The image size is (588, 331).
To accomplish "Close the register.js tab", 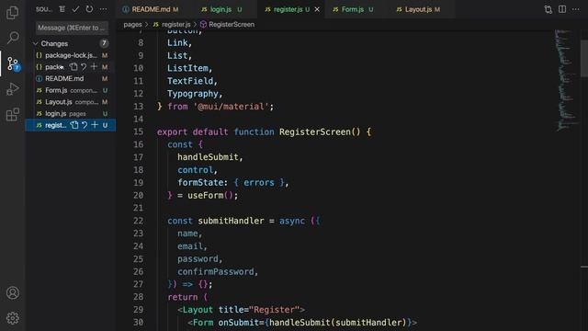I will coord(317,9).
